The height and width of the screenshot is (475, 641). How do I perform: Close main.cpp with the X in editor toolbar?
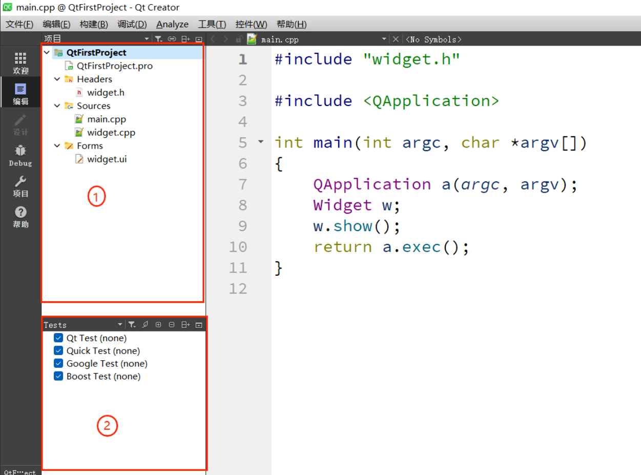pos(396,39)
